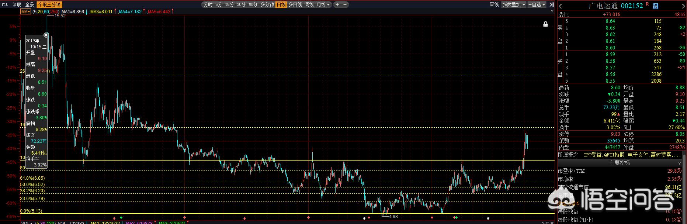Click the 61.8%(6.85) Fibonacci level label
This screenshot has width=687, height=224.
click(x=32, y=179)
